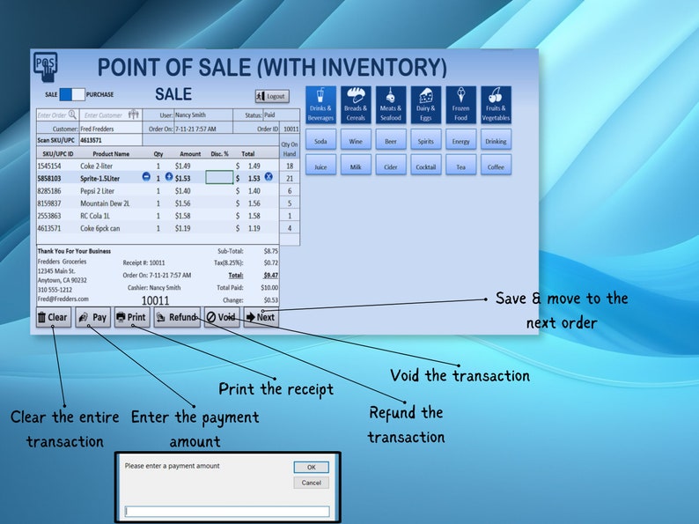Open the Drinks & Beverages category

tap(320, 105)
